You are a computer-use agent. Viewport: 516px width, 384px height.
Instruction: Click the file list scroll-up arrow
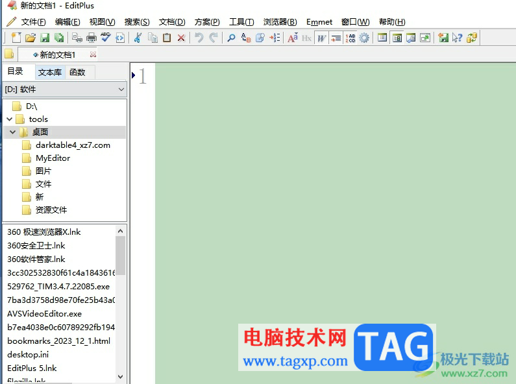pyautogui.click(x=121, y=231)
